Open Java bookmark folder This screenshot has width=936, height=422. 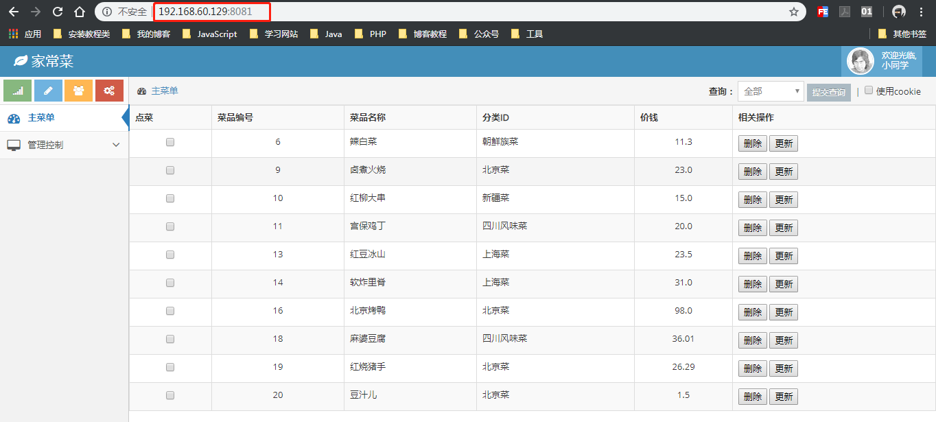click(326, 34)
